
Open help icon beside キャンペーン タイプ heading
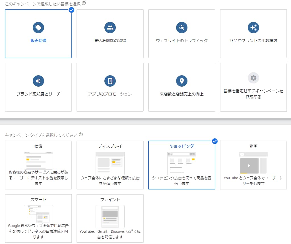81,134
